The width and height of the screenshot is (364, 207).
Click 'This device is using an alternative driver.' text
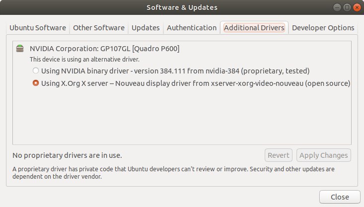click(84, 60)
